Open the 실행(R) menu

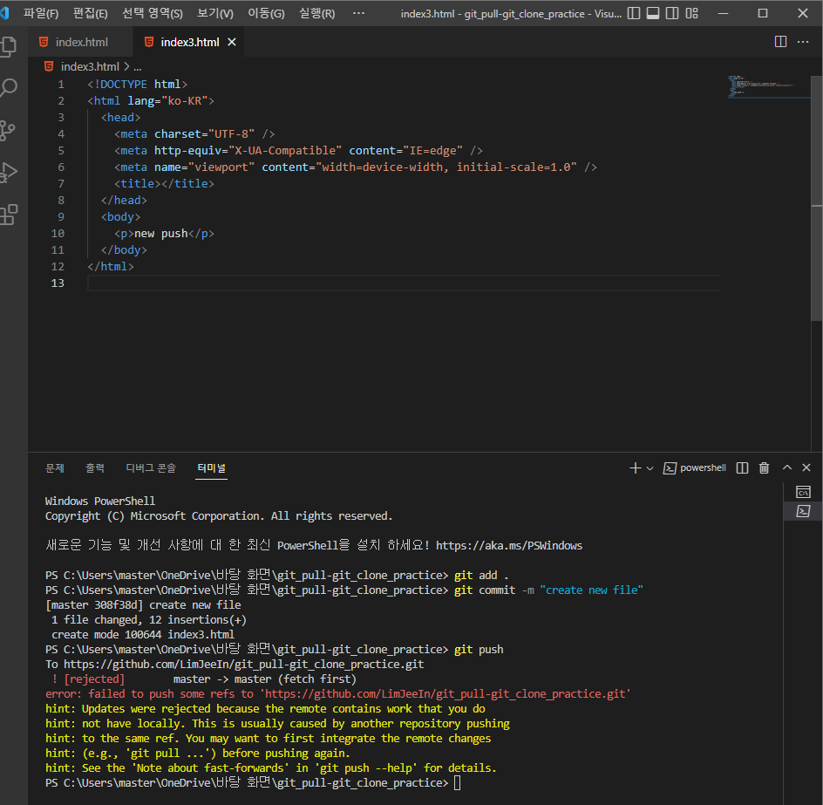pyautogui.click(x=316, y=13)
